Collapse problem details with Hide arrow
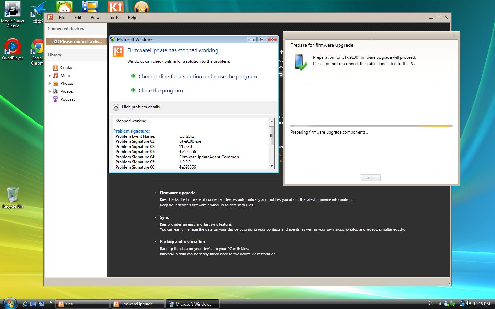Image resolution: width=495 pixels, height=309 pixels. pos(116,107)
